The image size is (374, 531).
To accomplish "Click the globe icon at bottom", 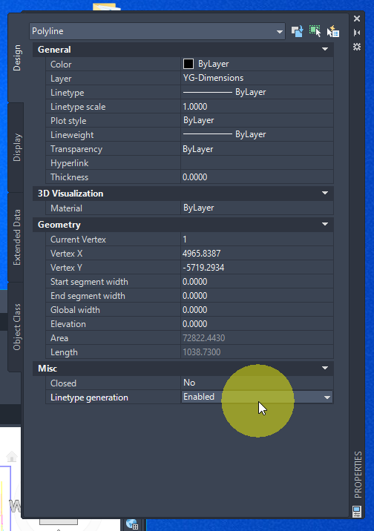I will pos(132,524).
